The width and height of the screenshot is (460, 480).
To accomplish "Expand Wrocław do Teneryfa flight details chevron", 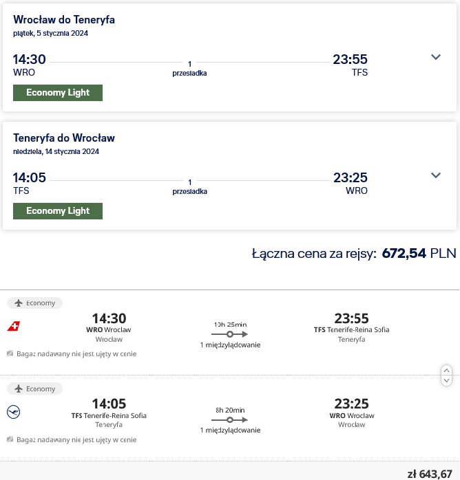I will [x=435, y=57].
